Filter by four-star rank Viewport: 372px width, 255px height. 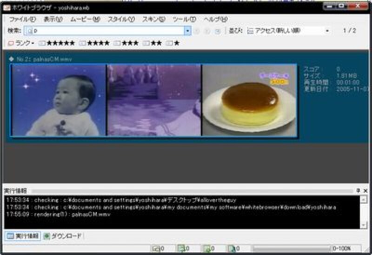94,43
